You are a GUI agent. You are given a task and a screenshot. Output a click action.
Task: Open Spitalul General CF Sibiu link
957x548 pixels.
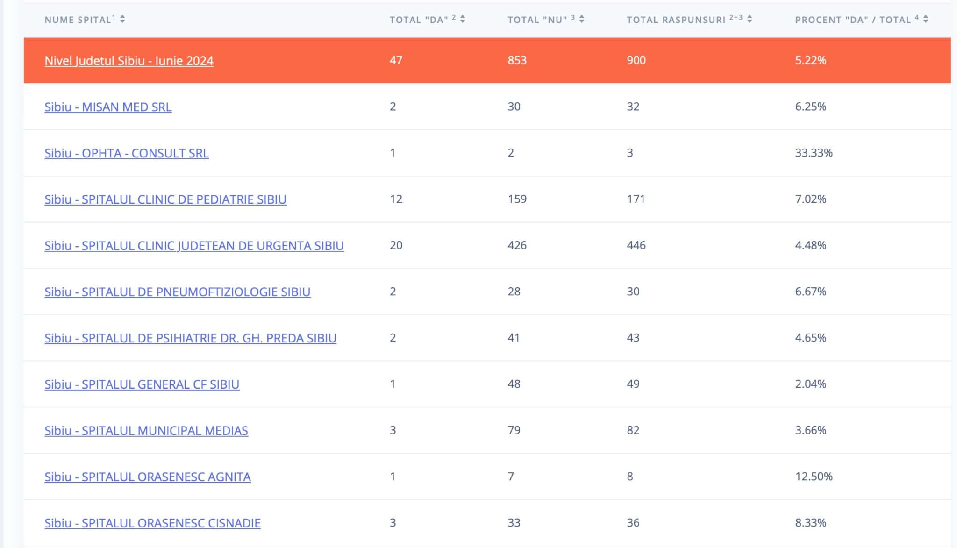[x=142, y=384]
